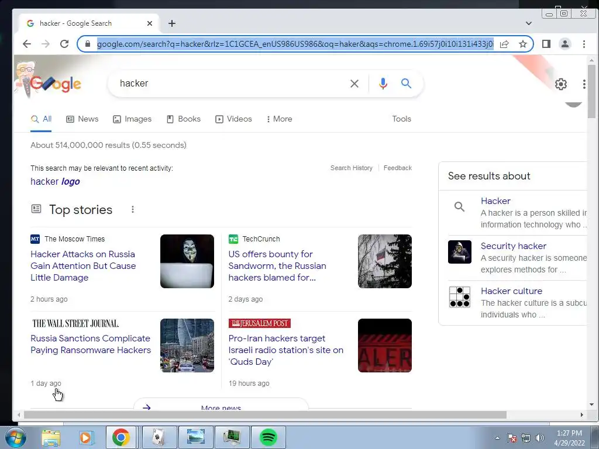This screenshot has width=599, height=449.
Task: Open the Top stories options dots
Action: 133,209
